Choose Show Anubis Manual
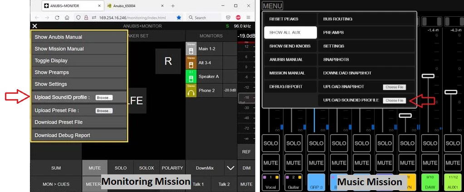 point(79,37)
